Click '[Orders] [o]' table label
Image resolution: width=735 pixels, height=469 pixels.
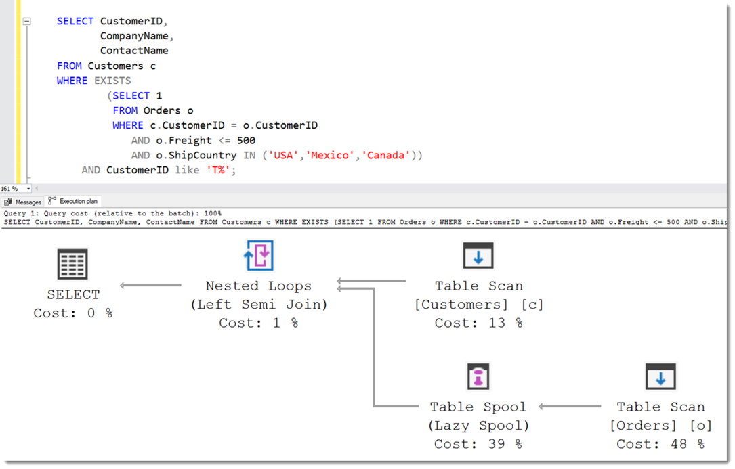pos(660,426)
